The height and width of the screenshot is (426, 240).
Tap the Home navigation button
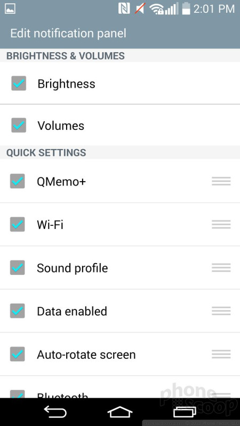point(119,412)
